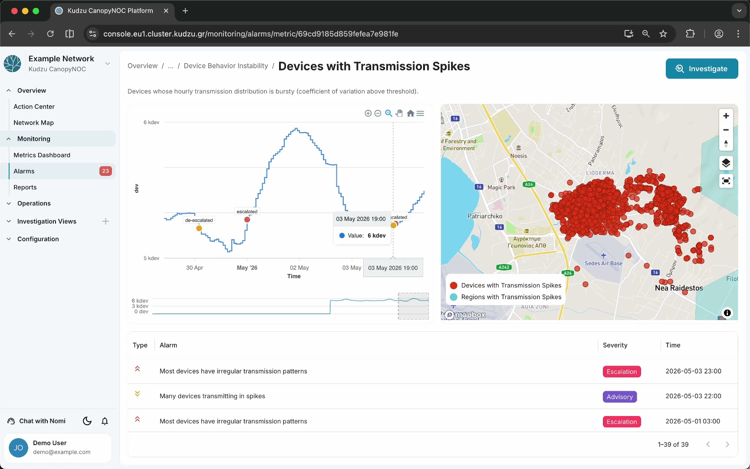Expand the Configuration section

coord(9,239)
